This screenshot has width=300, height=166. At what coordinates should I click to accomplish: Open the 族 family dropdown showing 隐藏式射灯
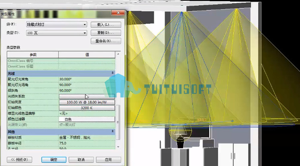point(57,25)
